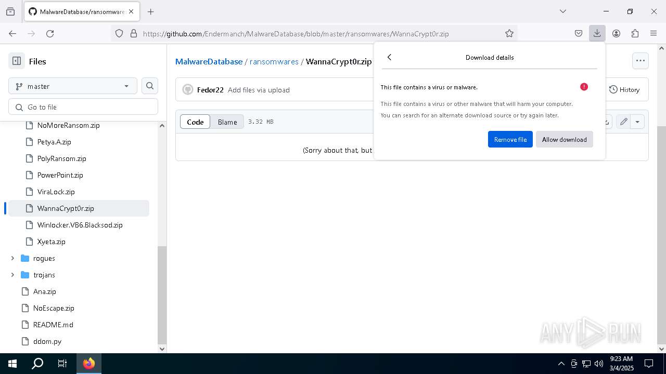Click Go to file input
The width and height of the screenshot is (666, 374).
(x=83, y=107)
